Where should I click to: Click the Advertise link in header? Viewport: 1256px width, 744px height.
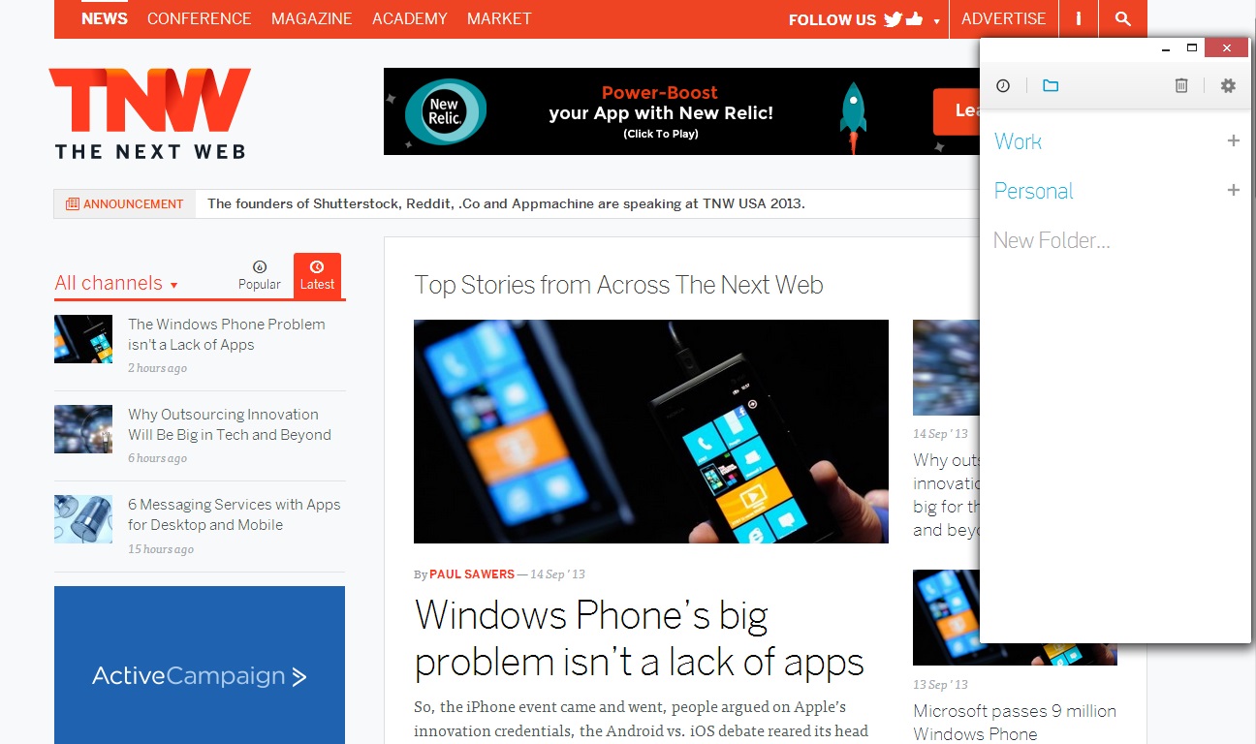pyautogui.click(x=1003, y=18)
